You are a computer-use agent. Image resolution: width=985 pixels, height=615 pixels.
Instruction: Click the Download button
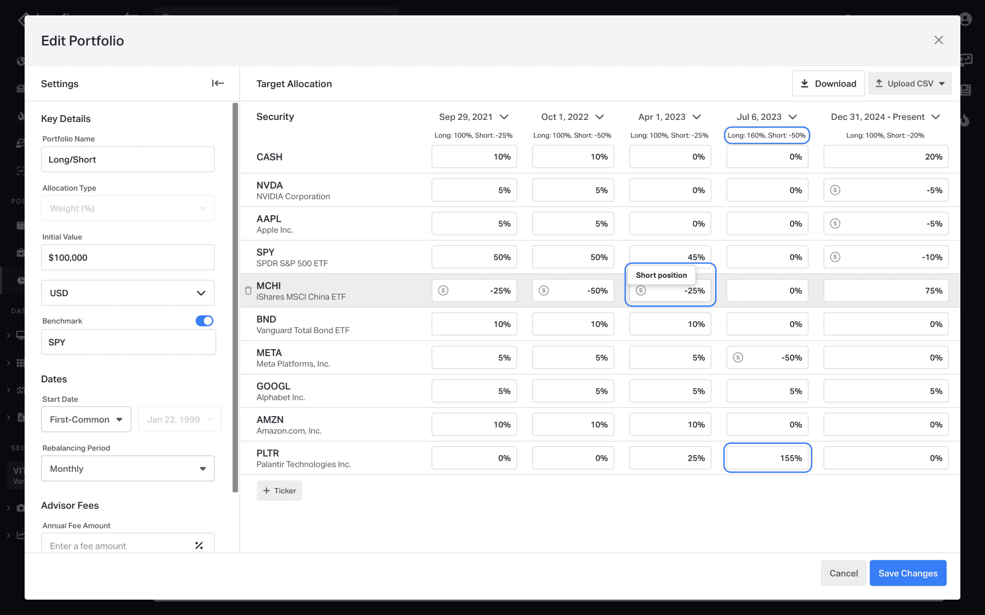pos(828,84)
